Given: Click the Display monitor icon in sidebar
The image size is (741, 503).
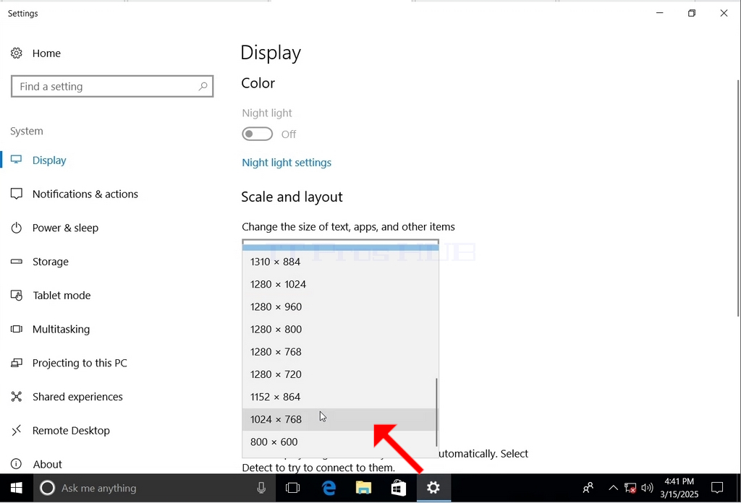Looking at the screenshot, I should [x=17, y=160].
